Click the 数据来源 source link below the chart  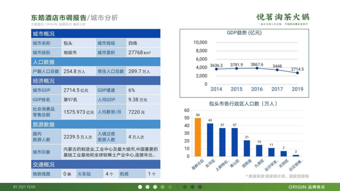point(277,176)
